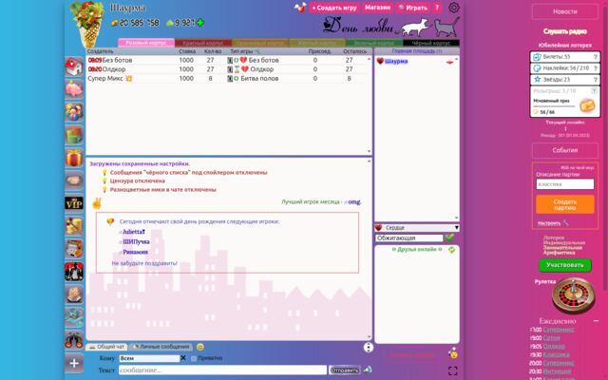
Task: Click the Шаурма avatar image
Action: pos(88,24)
